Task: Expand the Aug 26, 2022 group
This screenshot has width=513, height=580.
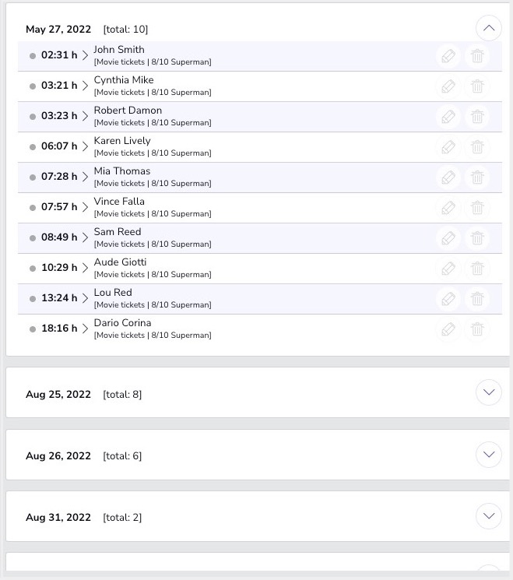Action: (x=488, y=454)
